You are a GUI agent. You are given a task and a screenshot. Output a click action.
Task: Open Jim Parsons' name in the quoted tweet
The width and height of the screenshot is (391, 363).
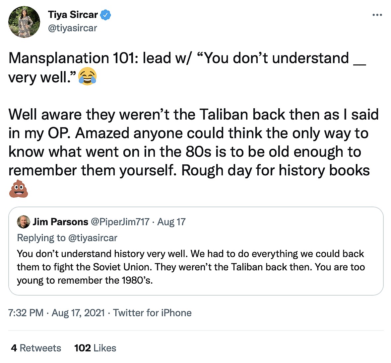(x=60, y=222)
